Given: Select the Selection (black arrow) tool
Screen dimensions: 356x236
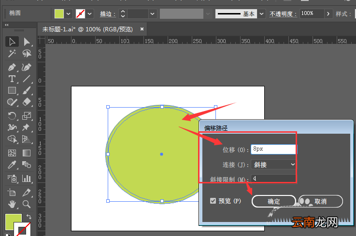Looking at the screenshot, I should [x=12, y=42].
